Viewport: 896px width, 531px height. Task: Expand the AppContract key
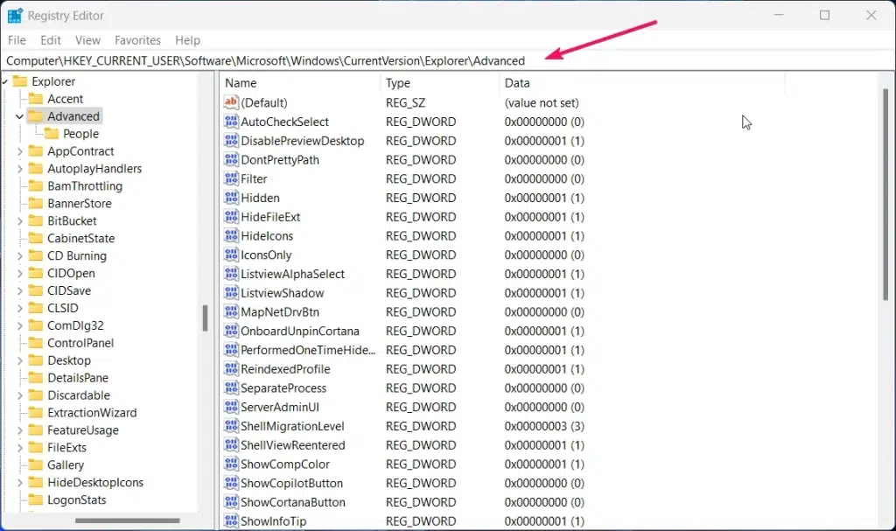point(19,150)
